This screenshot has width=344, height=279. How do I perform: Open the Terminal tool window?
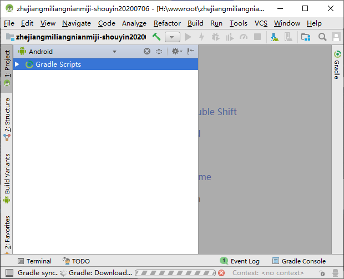pos(34,261)
